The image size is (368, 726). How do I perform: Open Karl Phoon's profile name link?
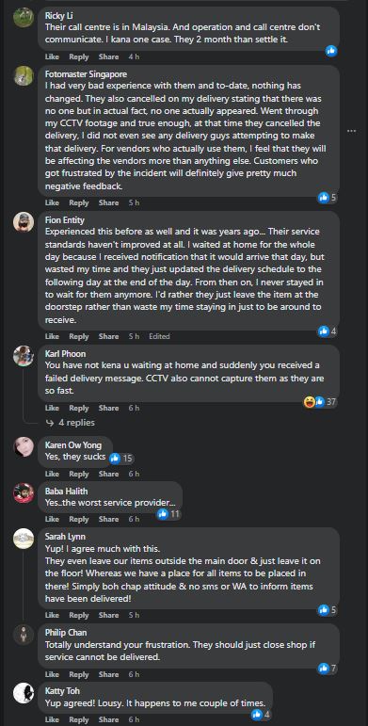pyautogui.click(x=65, y=354)
